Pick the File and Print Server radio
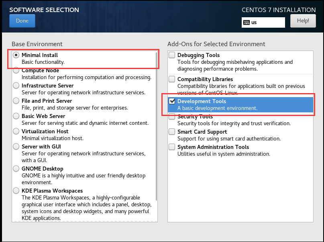 tap(16, 101)
